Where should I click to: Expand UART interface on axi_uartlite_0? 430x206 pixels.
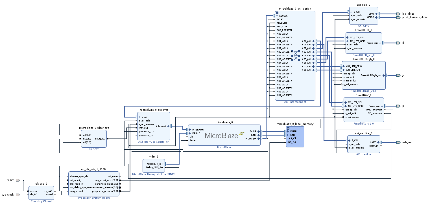tap(378, 142)
